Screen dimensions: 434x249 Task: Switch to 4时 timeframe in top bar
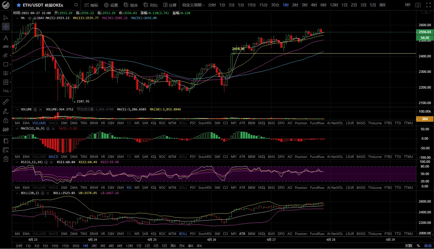coord(314,5)
